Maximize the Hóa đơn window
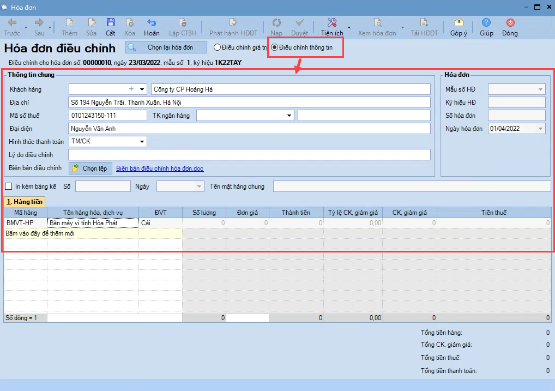 coord(538,7)
